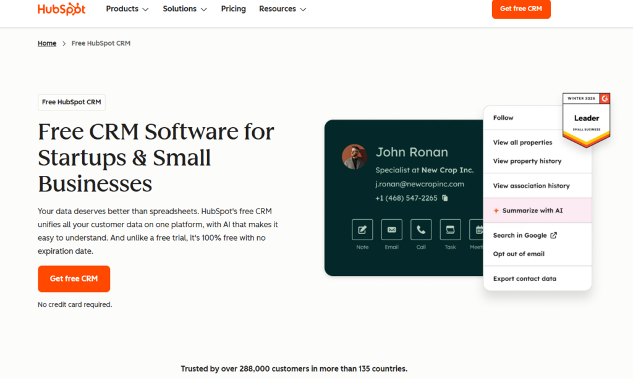Click the Free HubSpot CRM tag label
Screen dimensions: 633x379
pyautogui.click(x=72, y=102)
